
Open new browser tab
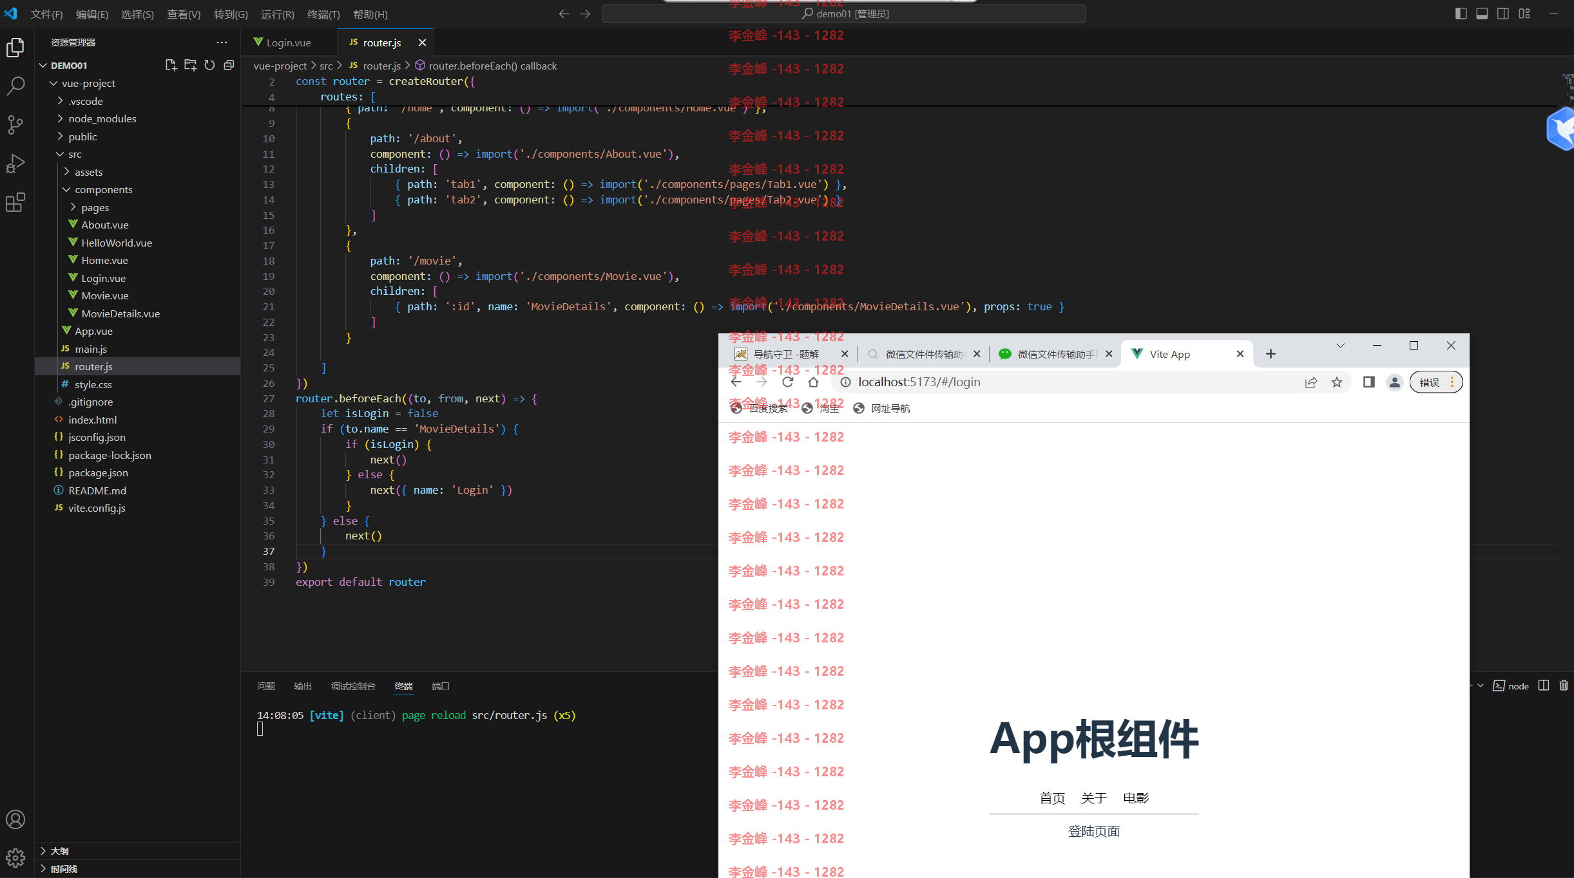coord(1271,353)
